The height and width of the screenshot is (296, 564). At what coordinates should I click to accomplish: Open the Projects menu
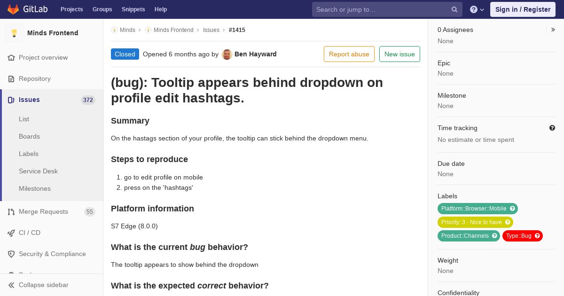72,9
